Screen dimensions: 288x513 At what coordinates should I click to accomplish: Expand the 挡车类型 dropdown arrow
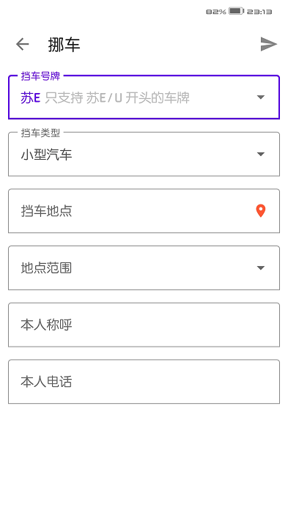pos(260,154)
